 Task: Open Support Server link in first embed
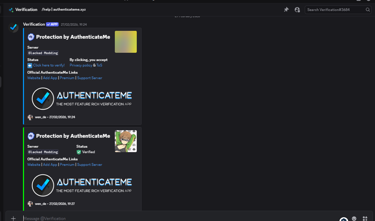click(89, 78)
